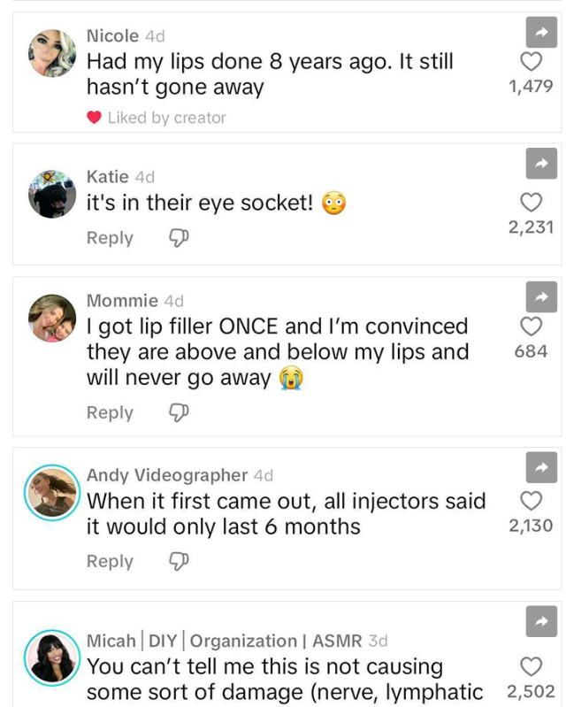This screenshot has height=707, width=566.
Task: Reply to Mommie's comment
Action: pos(110,412)
